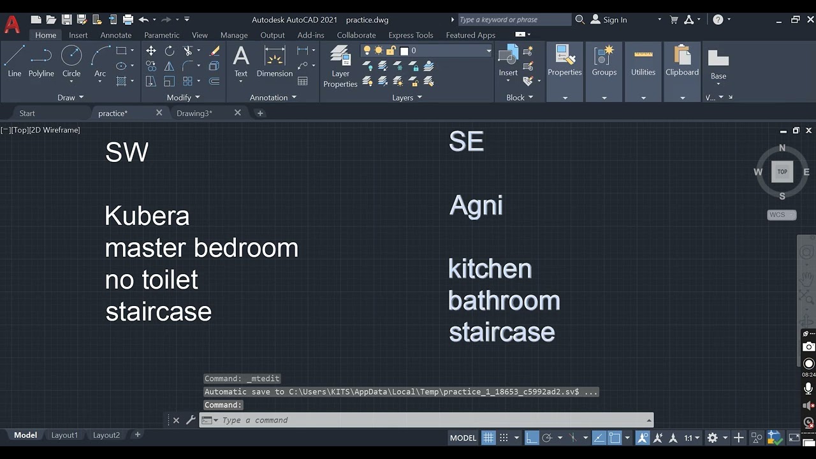This screenshot has height=459, width=816.
Task: Switch to the Parametric ribbon tab
Action: point(162,35)
